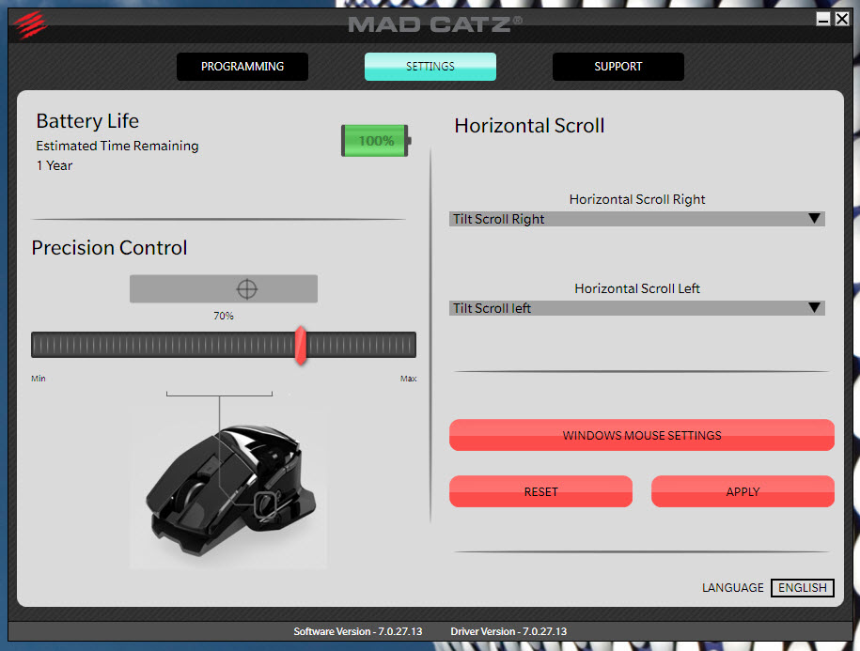860x651 pixels.
Task: Minimize the Mad Catz window
Action: (x=822, y=19)
